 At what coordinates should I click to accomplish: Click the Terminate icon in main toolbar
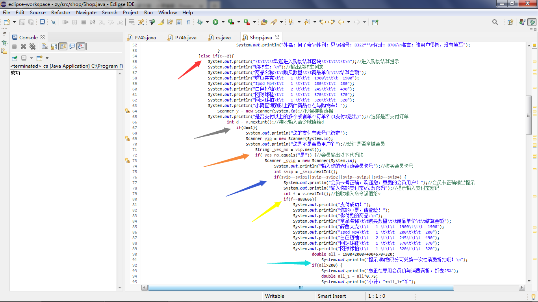83,22
